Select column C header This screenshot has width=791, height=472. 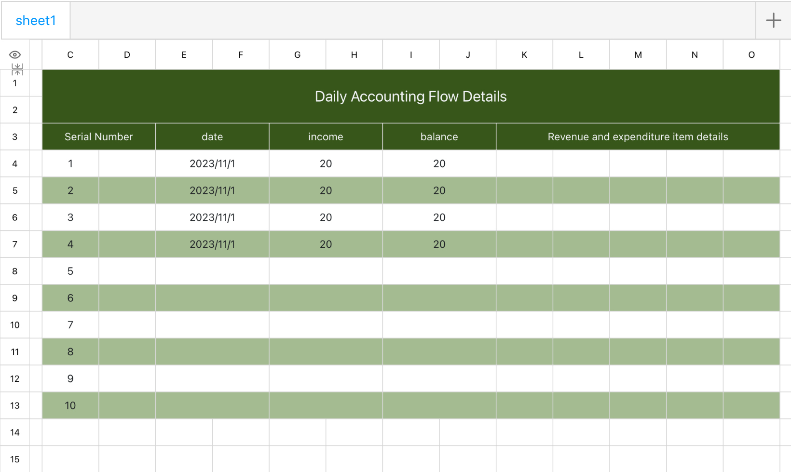(x=70, y=55)
